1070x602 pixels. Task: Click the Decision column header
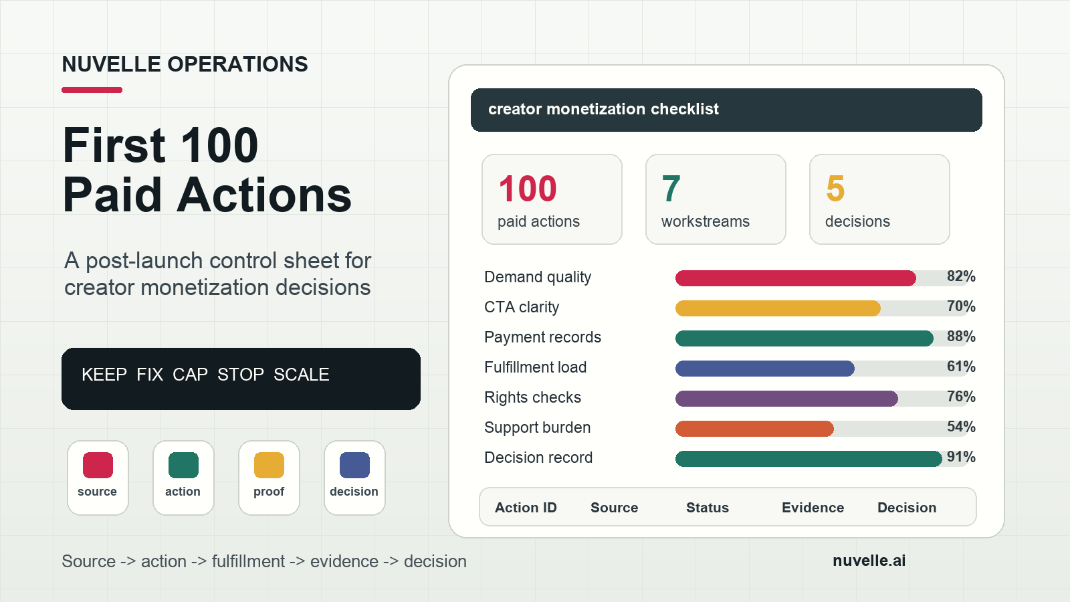(x=907, y=508)
